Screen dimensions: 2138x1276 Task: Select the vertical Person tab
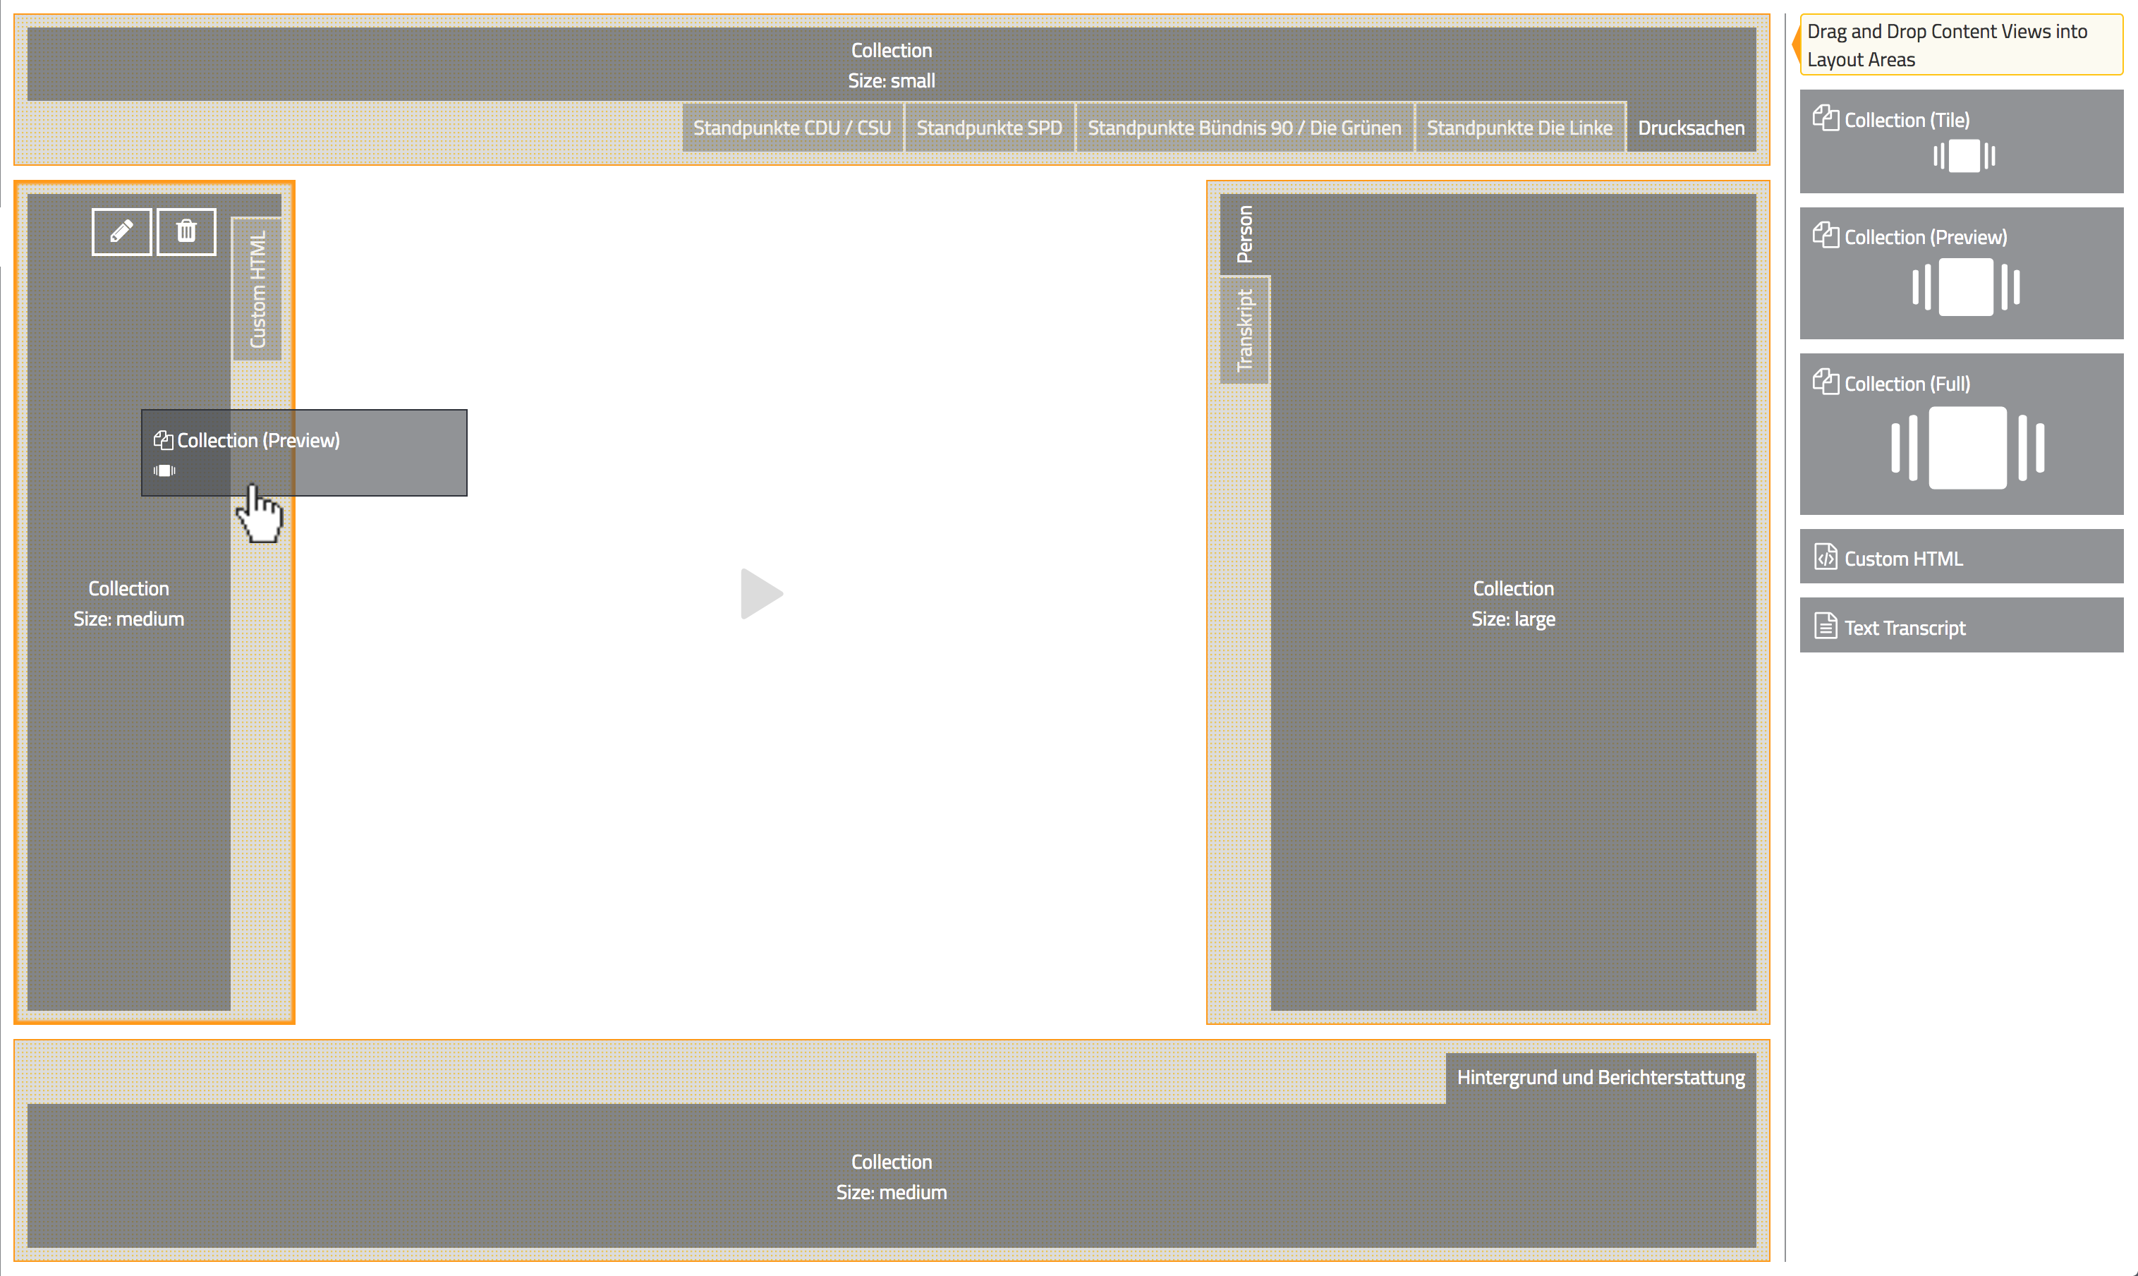pos(1245,234)
